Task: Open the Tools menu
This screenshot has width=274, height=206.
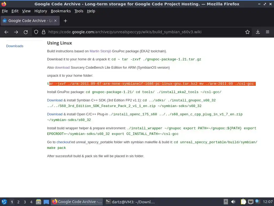Action: 79,11
